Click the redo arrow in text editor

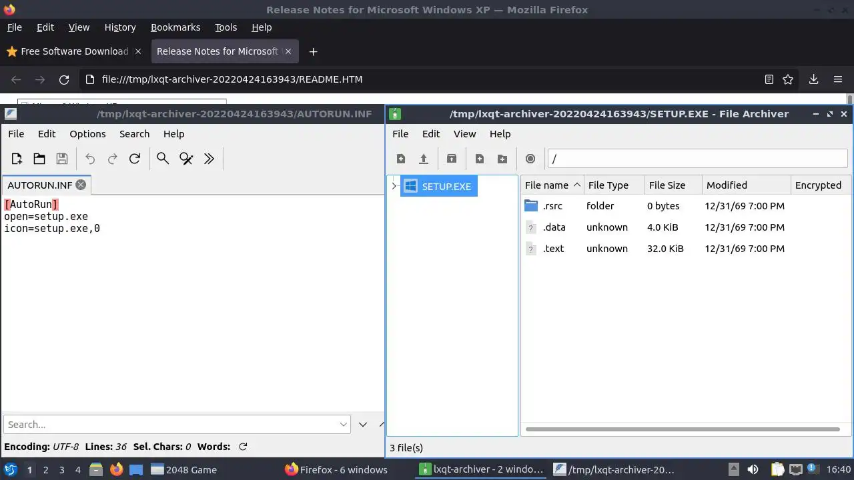click(x=113, y=159)
